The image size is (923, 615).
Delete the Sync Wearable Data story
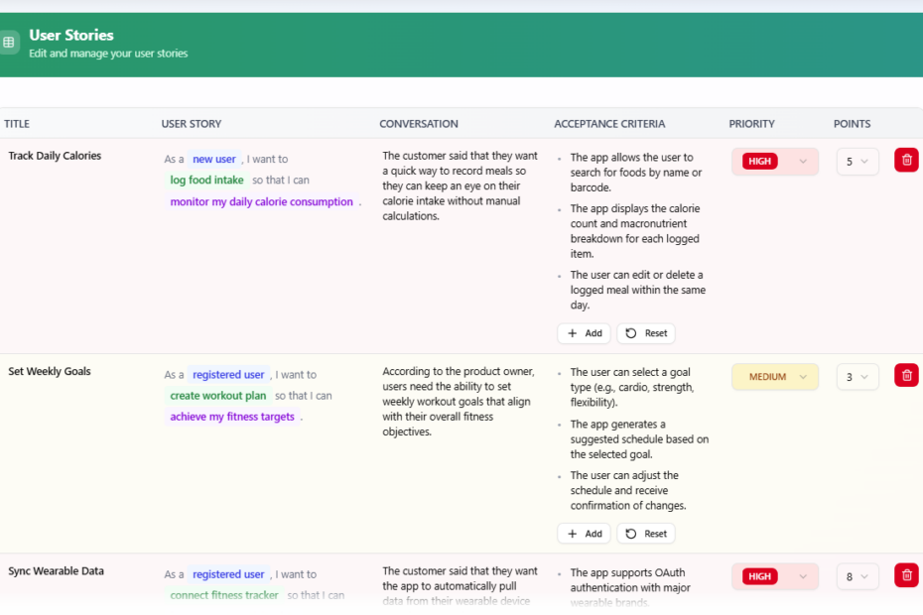coord(906,575)
